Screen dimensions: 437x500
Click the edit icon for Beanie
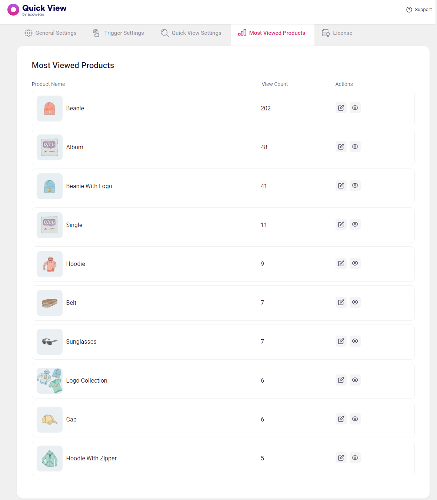tap(341, 108)
